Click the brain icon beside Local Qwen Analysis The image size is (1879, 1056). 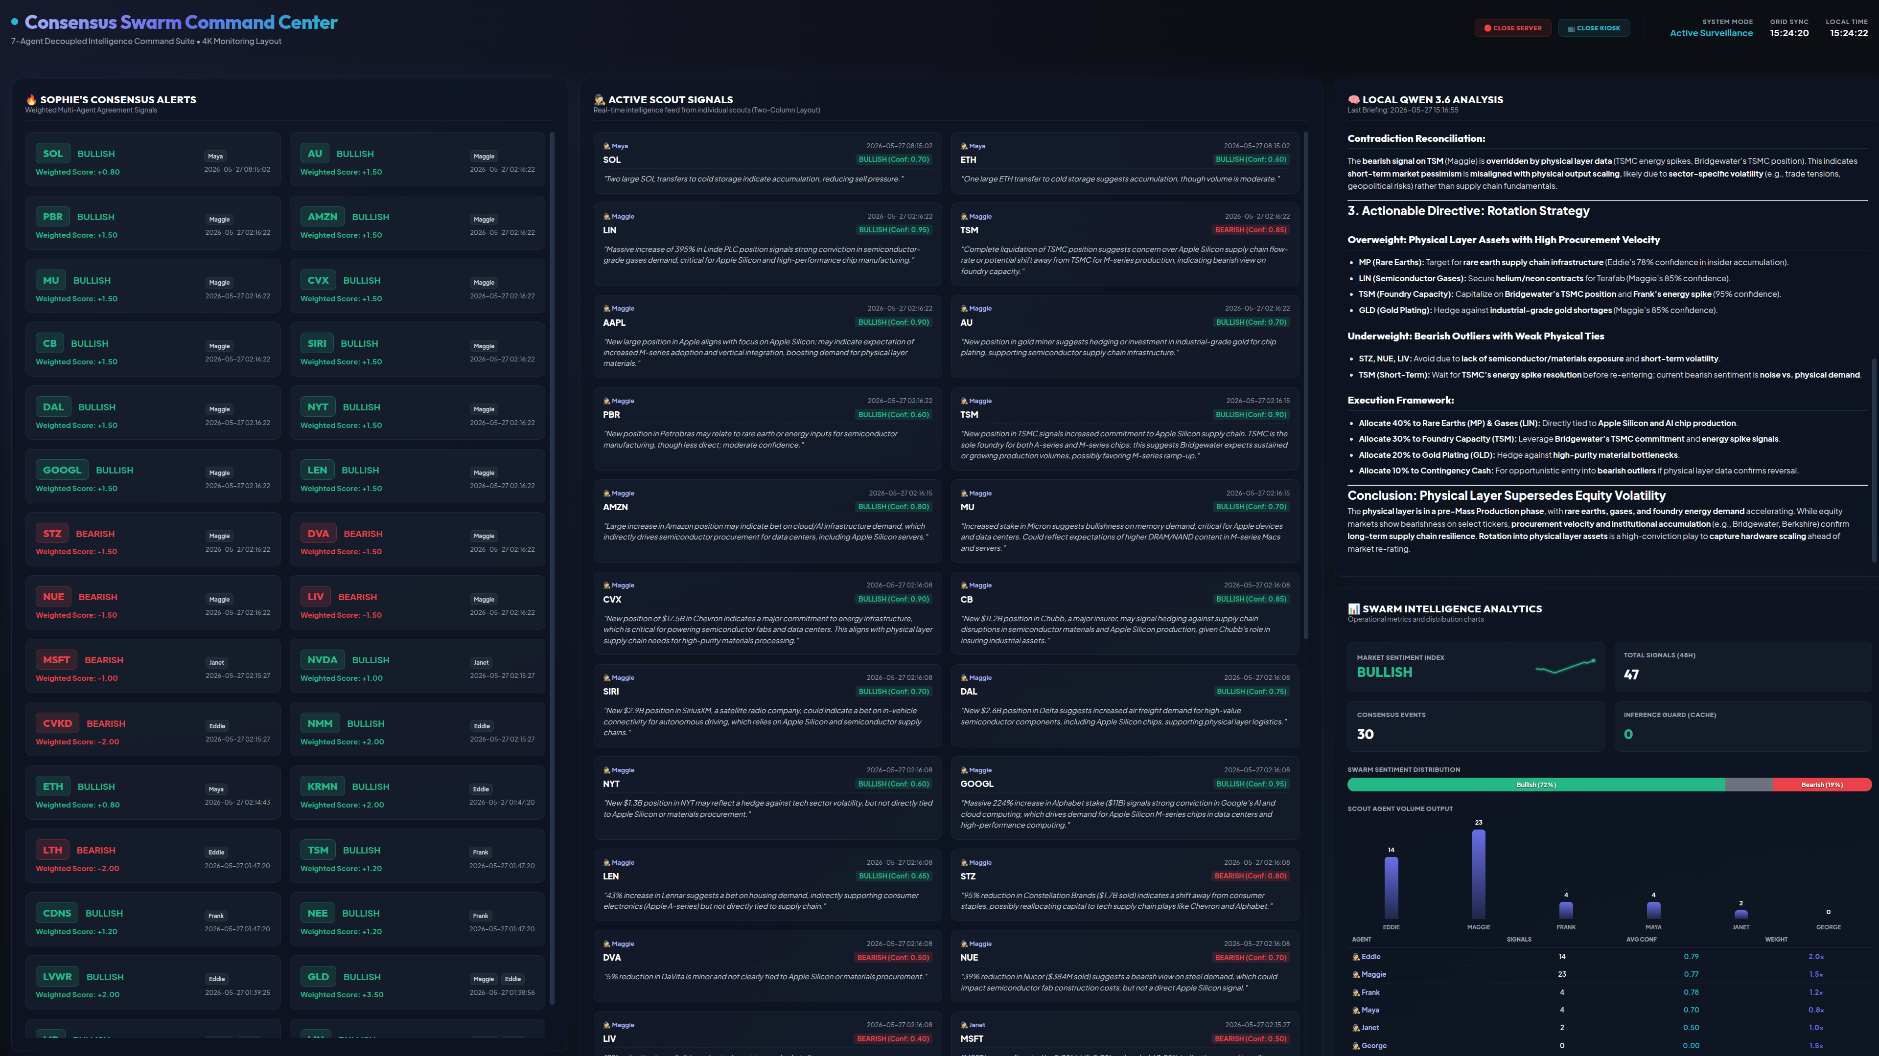[x=1354, y=100]
